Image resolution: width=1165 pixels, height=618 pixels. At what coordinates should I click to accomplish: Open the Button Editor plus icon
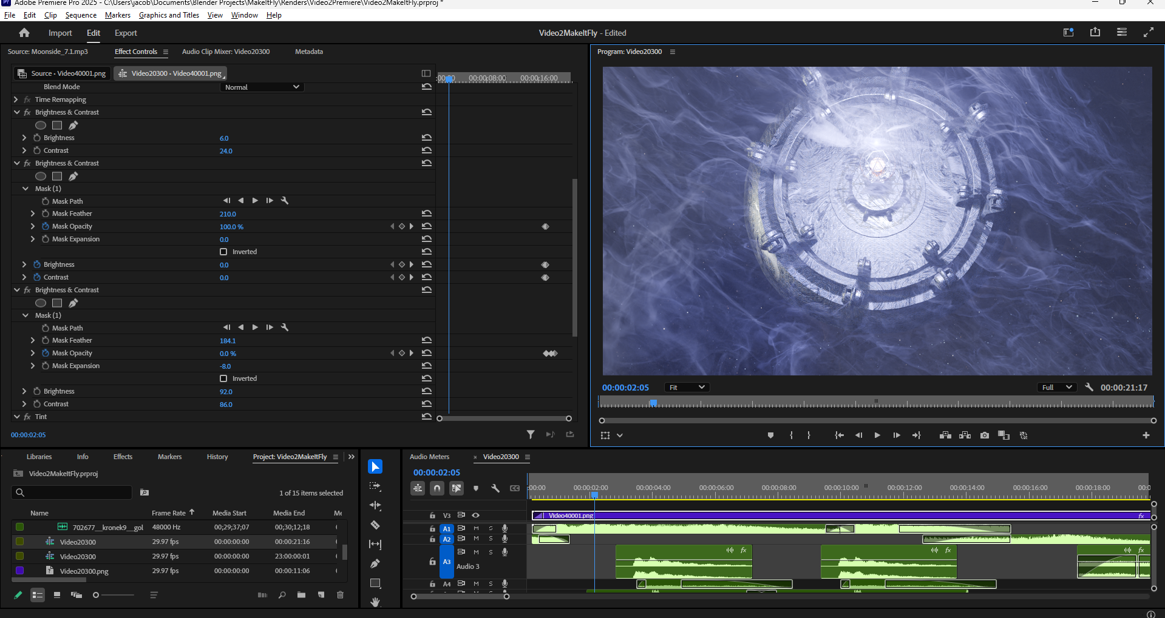(x=1146, y=435)
